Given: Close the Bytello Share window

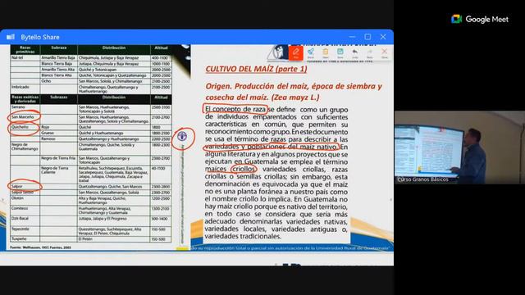Looking at the screenshot, I should (x=383, y=37).
